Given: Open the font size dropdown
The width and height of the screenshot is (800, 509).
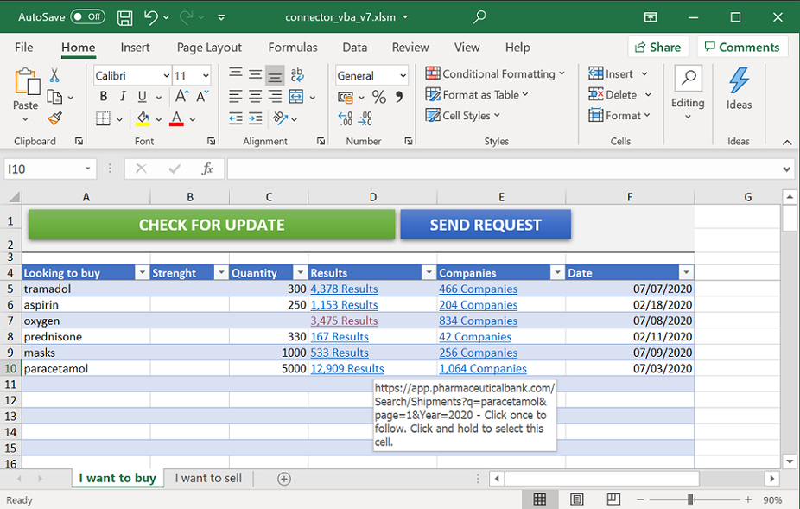Looking at the screenshot, I should [x=205, y=76].
